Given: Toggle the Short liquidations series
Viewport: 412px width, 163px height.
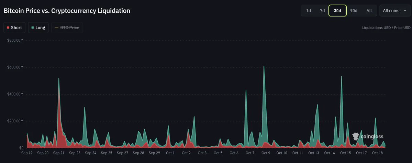Looking at the screenshot, I should [x=14, y=28].
